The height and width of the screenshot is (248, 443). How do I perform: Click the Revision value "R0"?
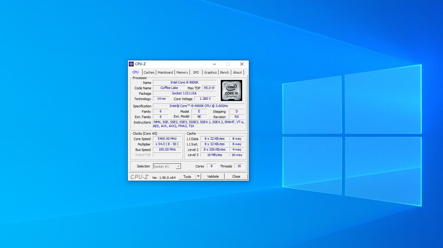(x=237, y=117)
